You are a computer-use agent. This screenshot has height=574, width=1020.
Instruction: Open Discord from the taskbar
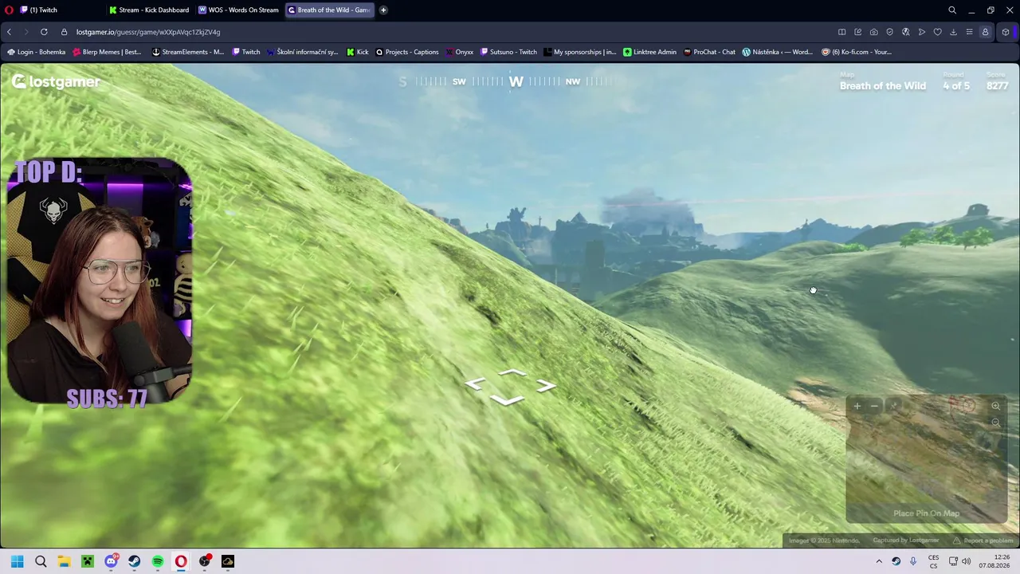pos(111,561)
